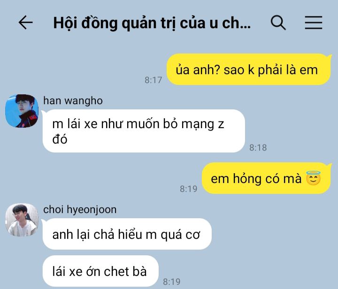Tap the 8:17 timestamp

(153, 80)
